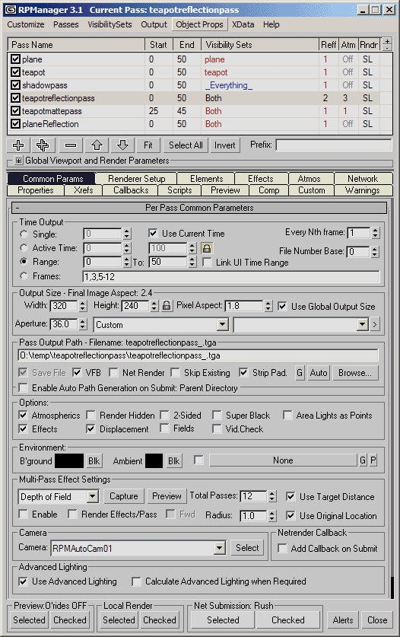Click the B'ground black color swatch
This screenshot has height=637, width=400.
69,461
